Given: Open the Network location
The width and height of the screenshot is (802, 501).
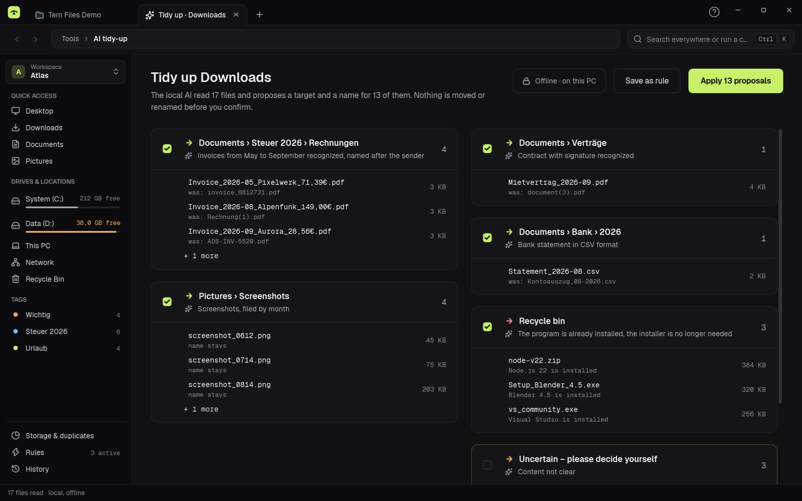Looking at the screenshot, I should click(66, 262).
